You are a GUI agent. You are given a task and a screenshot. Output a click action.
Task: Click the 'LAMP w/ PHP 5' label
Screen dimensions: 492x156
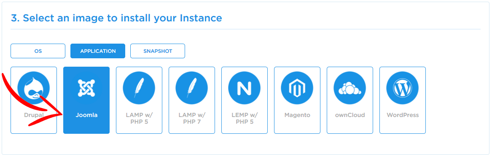click(139, 118)
